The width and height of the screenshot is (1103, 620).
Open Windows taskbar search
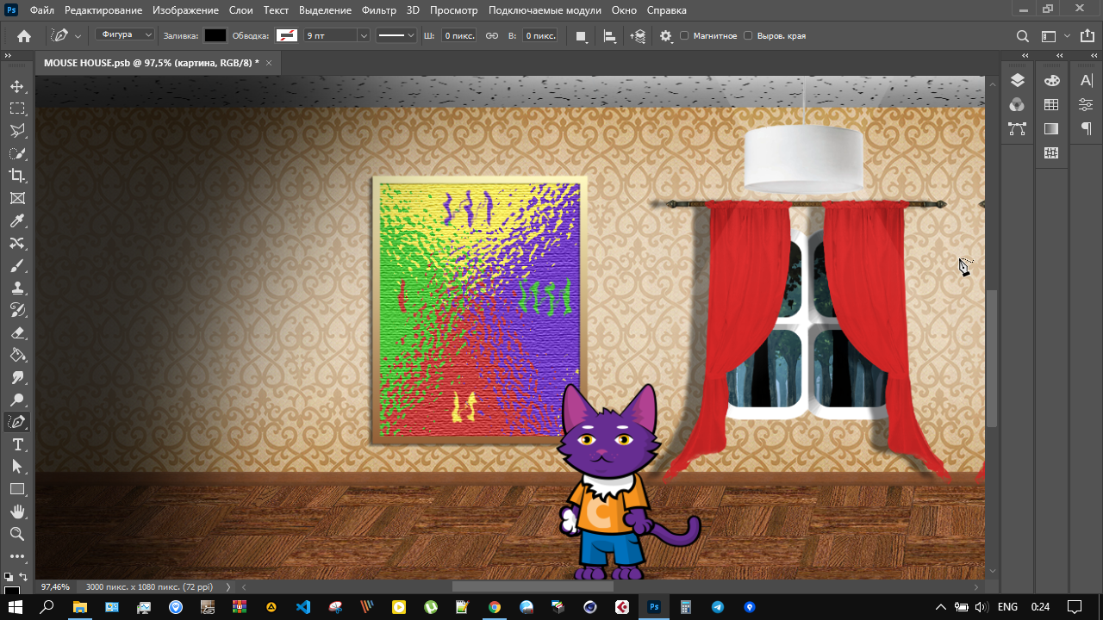[47, 607]
